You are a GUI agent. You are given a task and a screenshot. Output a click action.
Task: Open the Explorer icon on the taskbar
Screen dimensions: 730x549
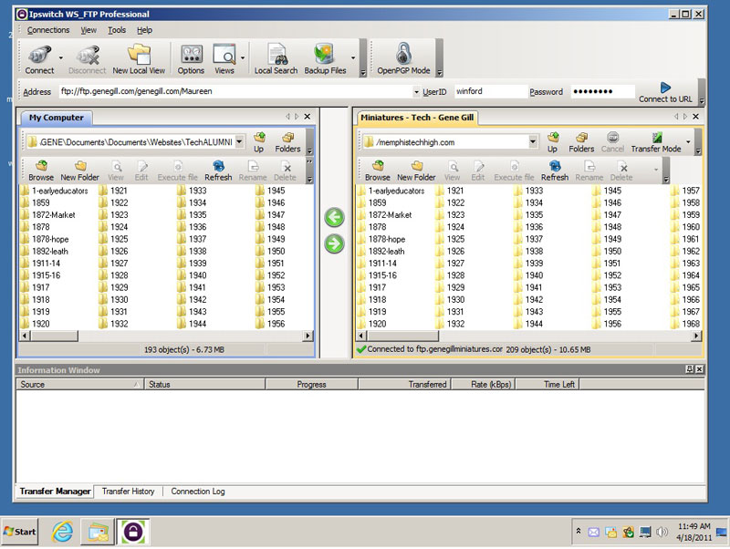(98, 532)
